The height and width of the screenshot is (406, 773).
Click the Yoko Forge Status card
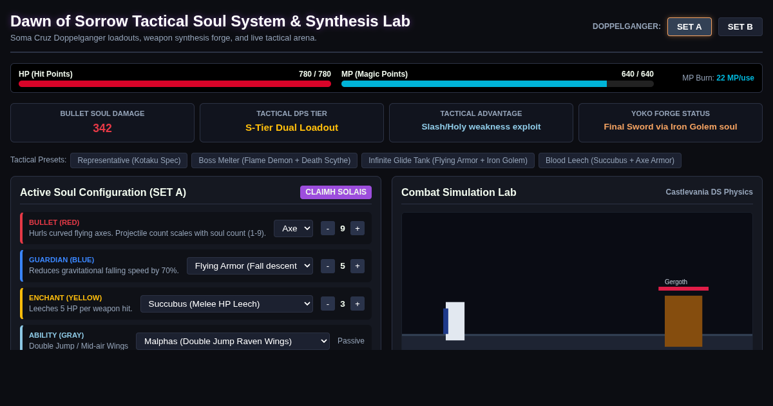point(671,122)
